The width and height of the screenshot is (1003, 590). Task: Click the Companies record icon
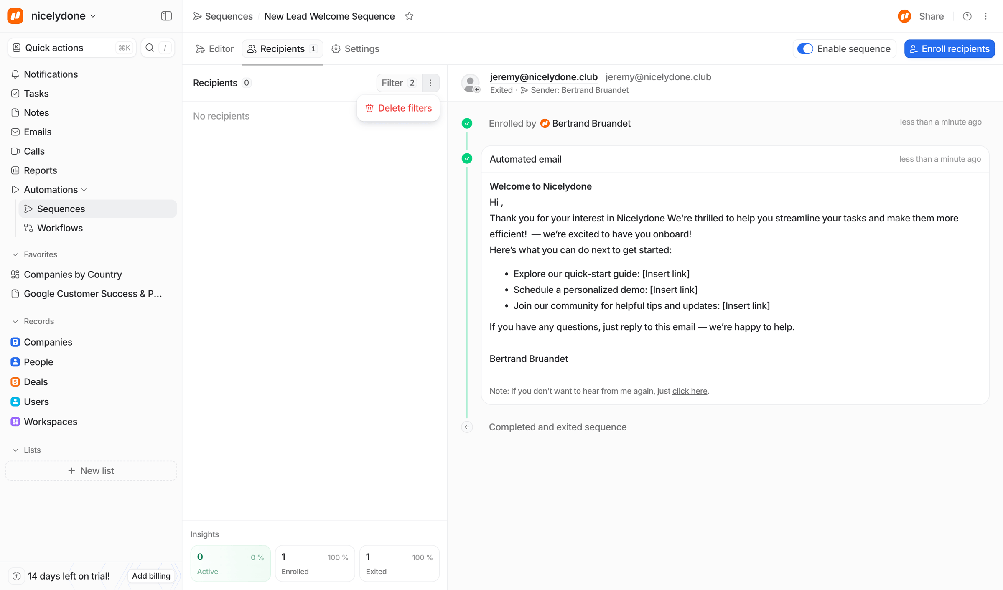[15, 342]
